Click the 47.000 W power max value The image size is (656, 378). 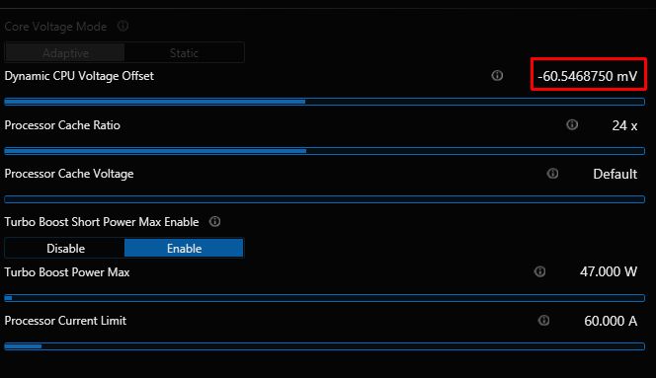609,271
